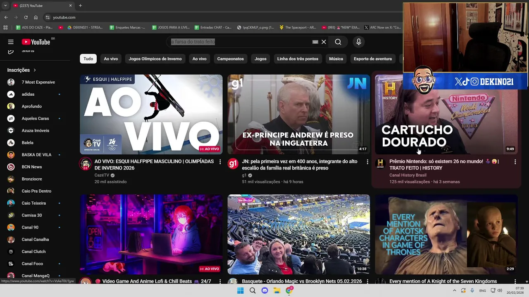Viewport: 529px width, 297px height.
Task: Expand the Inscrições section chevron
Action: (x=35, y=70)
